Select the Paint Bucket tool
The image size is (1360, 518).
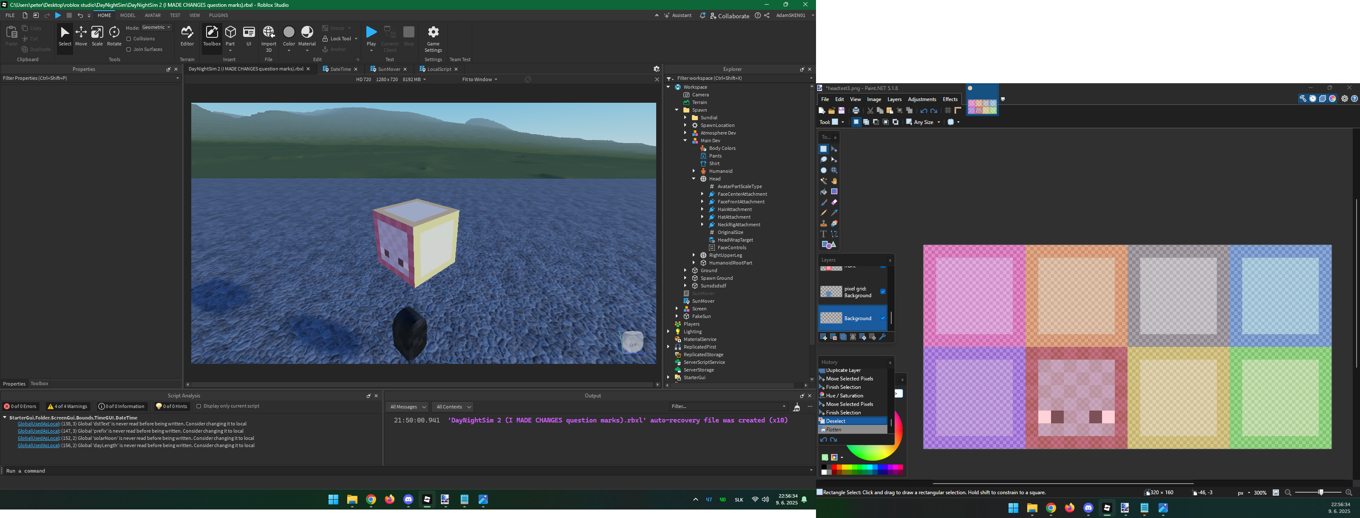coord(824,192)
